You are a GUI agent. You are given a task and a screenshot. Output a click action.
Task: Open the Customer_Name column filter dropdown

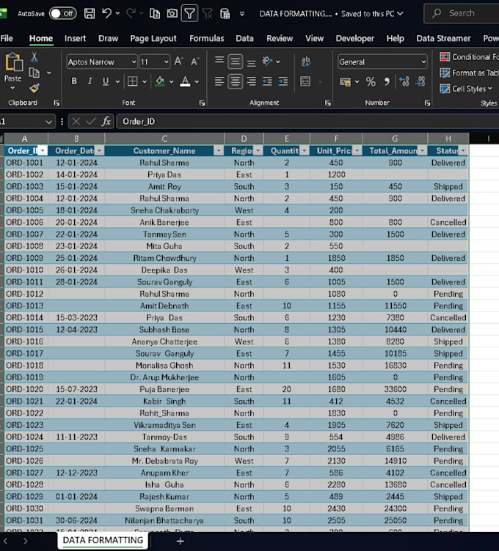click(219, 151)
